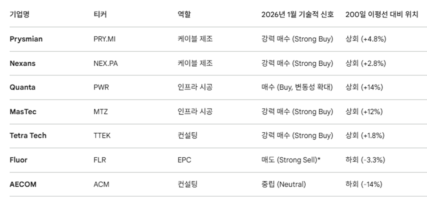Click the PWR ticker symbol
The width and height of the screenshot is (427, 205).
[x=101, y=88]
